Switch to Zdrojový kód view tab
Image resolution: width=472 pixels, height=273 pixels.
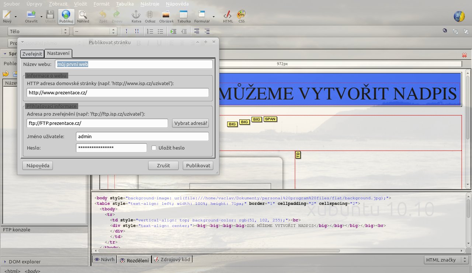tap(172, 259)
